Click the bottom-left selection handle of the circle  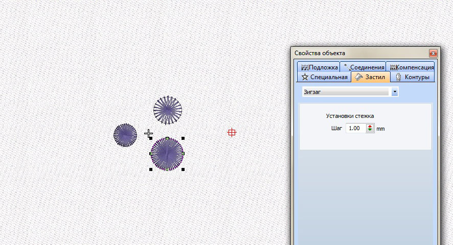click(151, 169)
